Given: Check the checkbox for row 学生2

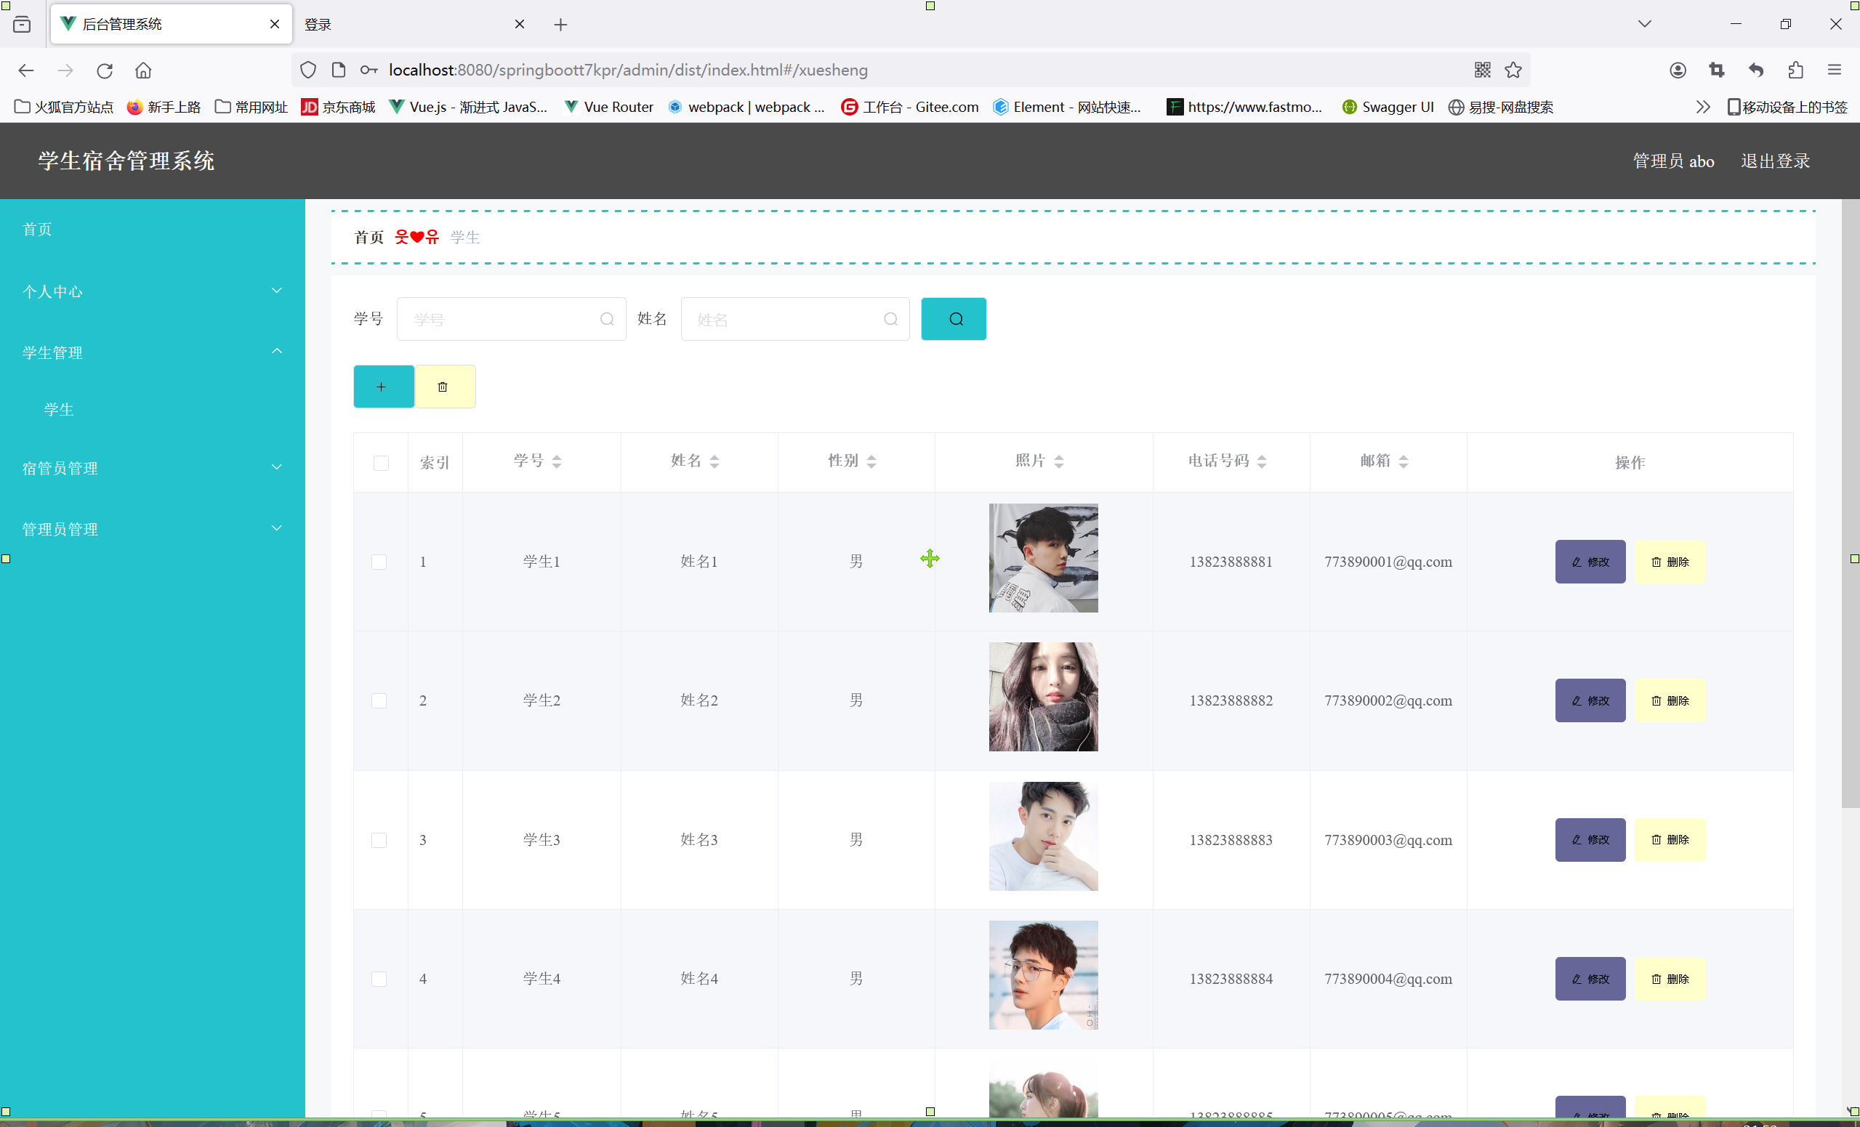Looking at the screenshot, I should click(x=379, y=700).
